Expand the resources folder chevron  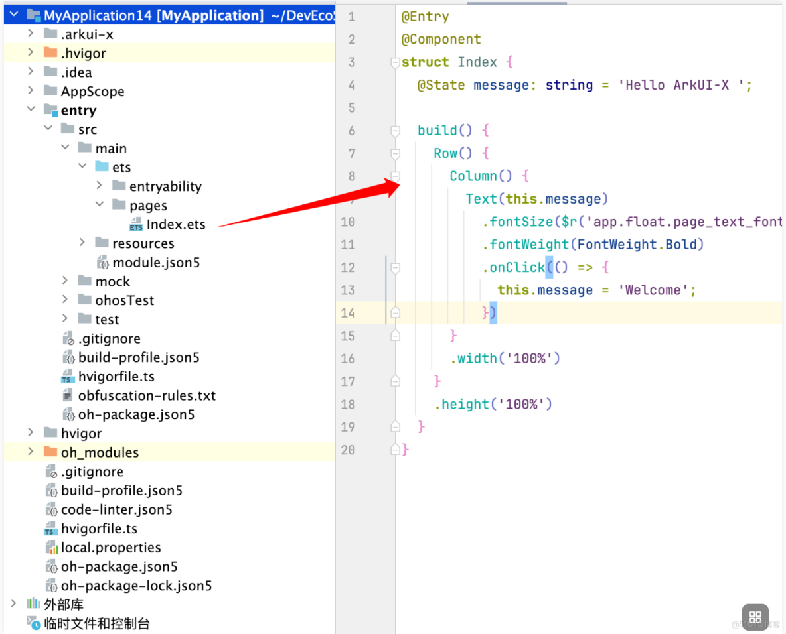pyautogui.click(x=81, y=243)
